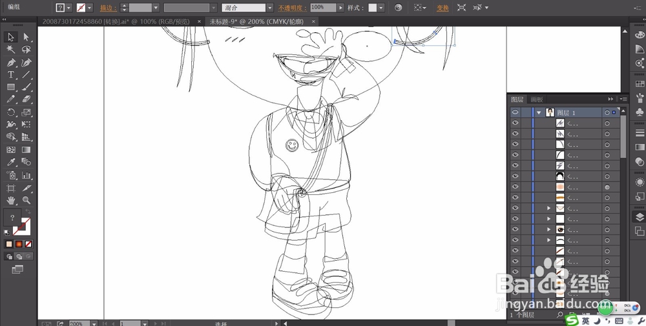Viewport: 646px width, 326px height.
Task: Choose the Eraser tool
Action: [x=26, y=99]
